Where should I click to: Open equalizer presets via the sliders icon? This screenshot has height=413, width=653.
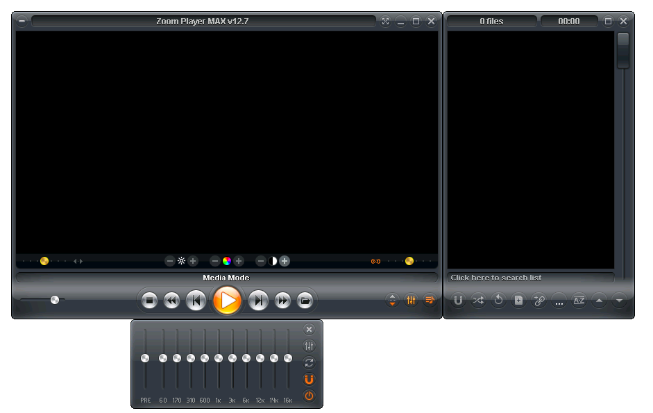[x=309, y=346]
